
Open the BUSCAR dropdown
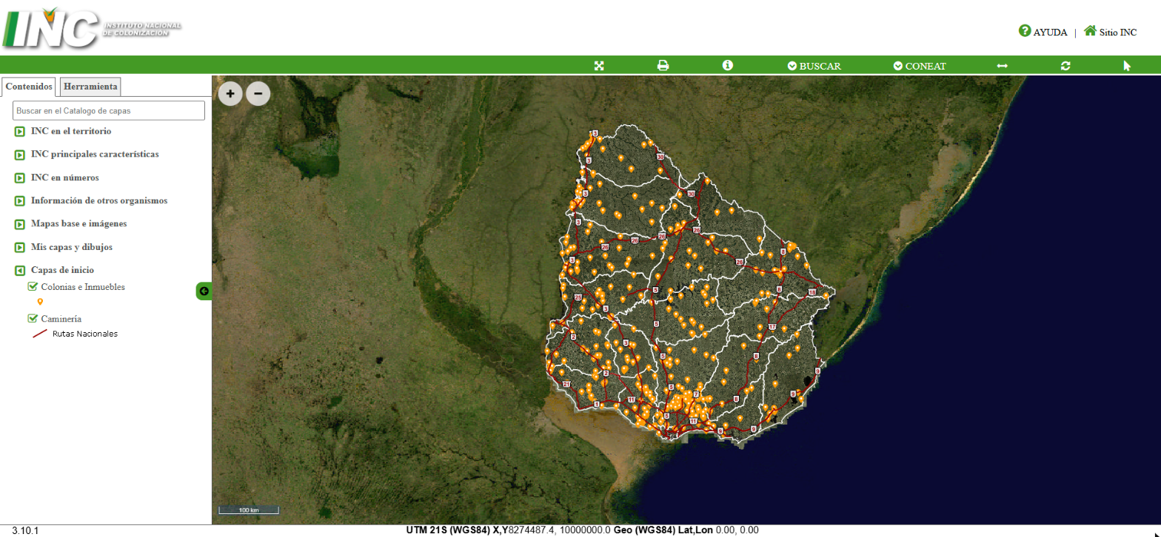(814, 66)
